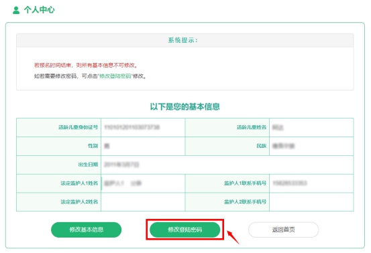Click the 适龄儿童姓名 label cell
This screenshot has width=371, height=253.
pos(227,127)
